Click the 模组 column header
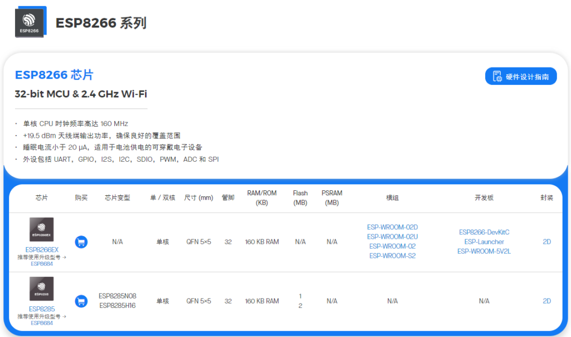This screenshot has height=337, width=571. pos(392,198)
